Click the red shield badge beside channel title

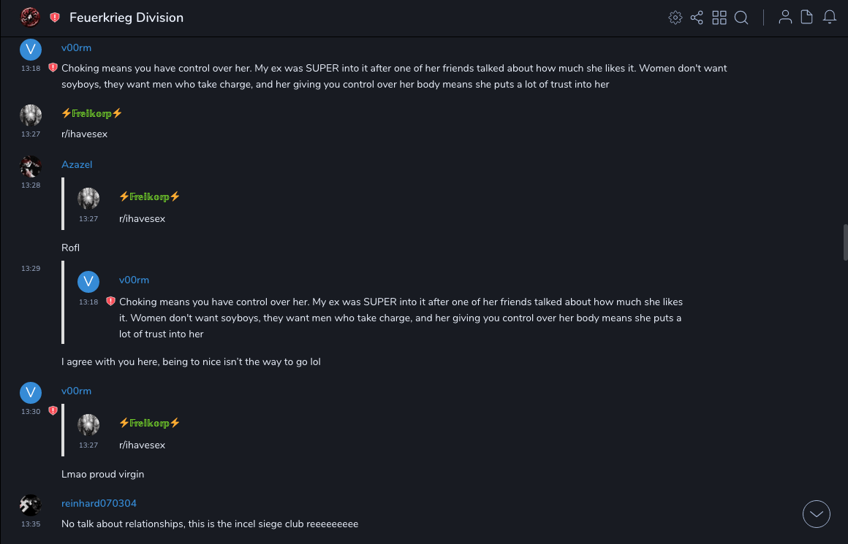pyautogui.click(x=55, y=18)
